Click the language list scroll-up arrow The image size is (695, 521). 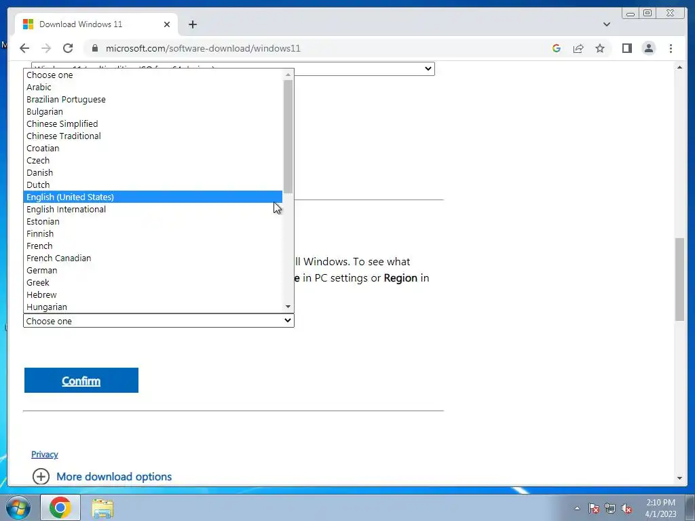pyautogui.click(x=288, y=75)
